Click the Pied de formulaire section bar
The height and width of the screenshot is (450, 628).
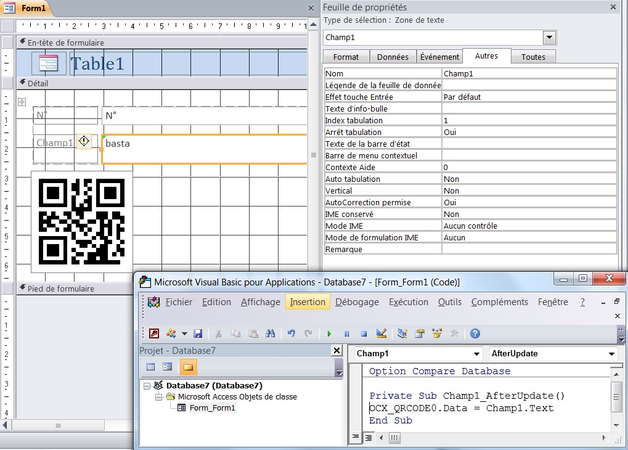pyautogui.click(x=75, y=288)
